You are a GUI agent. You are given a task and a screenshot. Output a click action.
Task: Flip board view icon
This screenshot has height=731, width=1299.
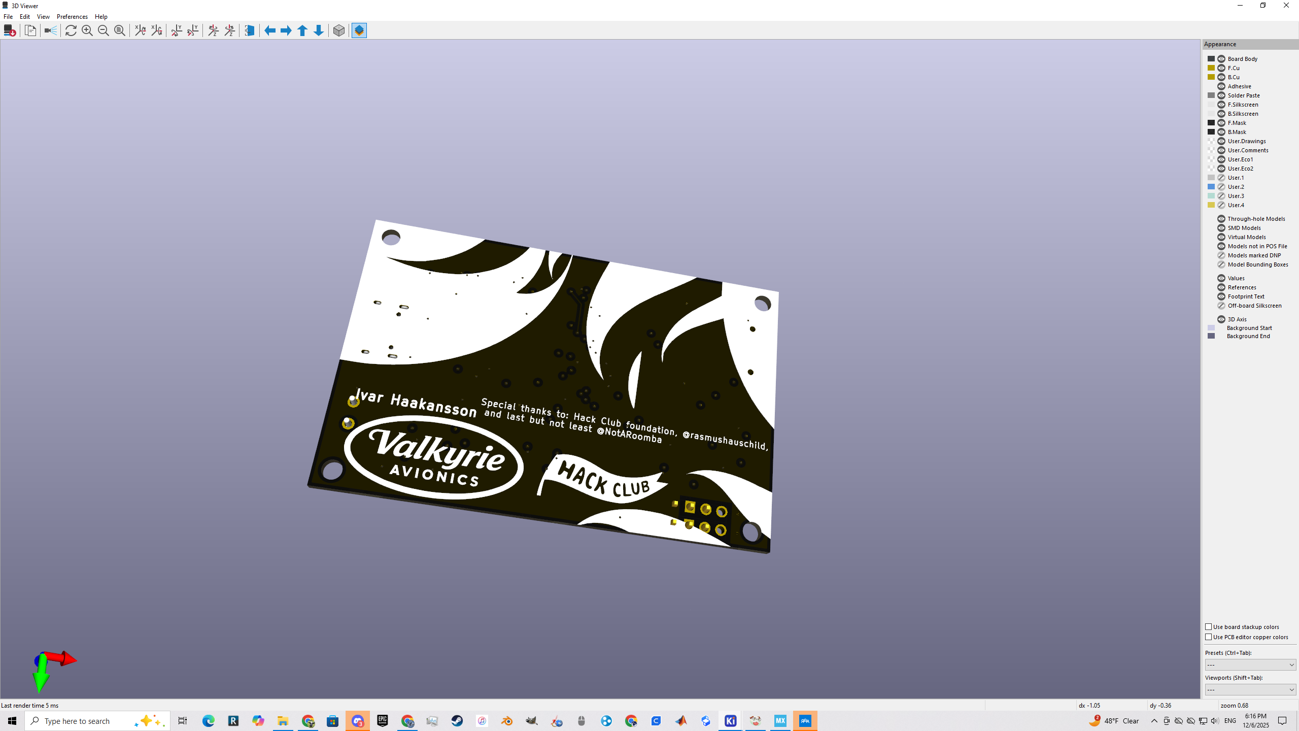(x=249, y=31)
